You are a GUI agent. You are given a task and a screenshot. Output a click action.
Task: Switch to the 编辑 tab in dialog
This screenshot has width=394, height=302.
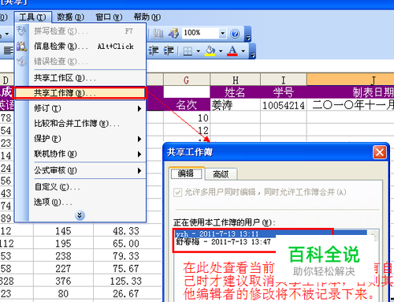[186, 173]
